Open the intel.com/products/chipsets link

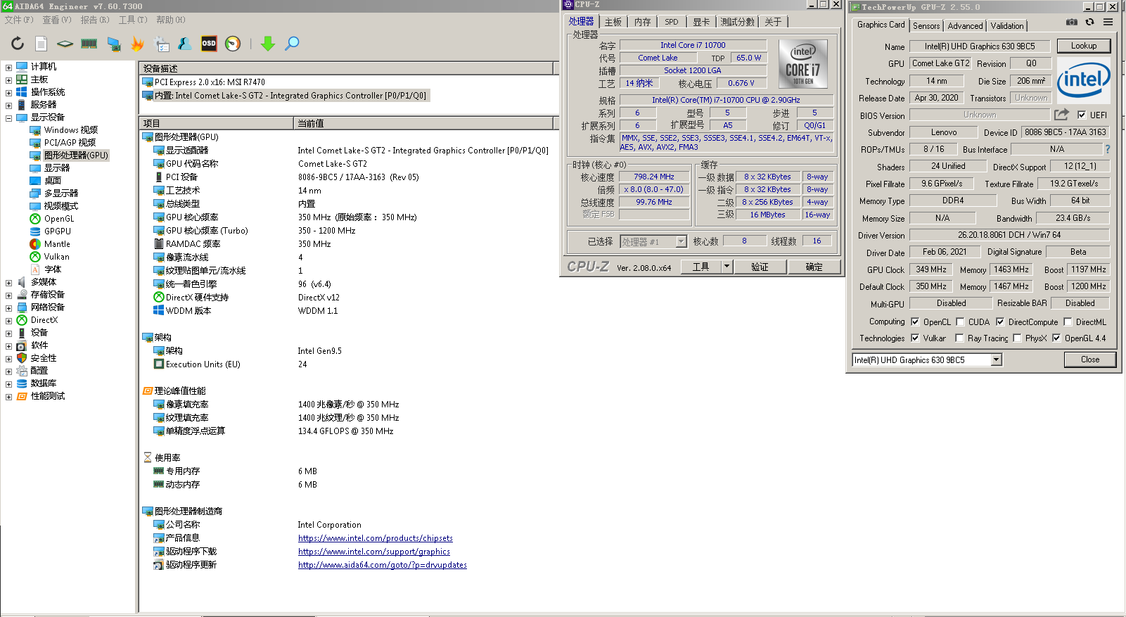pyautogui.click(x=376, y=538)
